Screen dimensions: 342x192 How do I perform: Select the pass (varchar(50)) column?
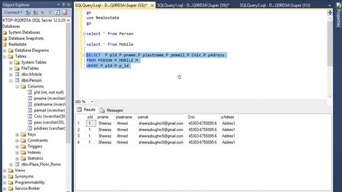click(x=49, y=122)
